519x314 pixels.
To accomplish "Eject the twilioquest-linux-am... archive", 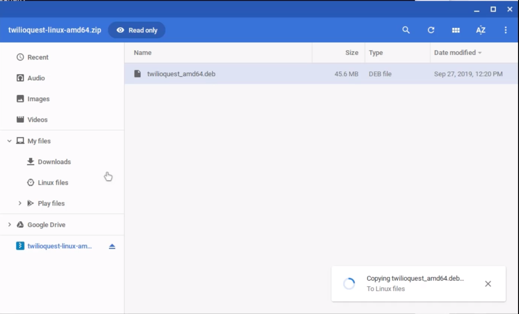I will 112,246.
